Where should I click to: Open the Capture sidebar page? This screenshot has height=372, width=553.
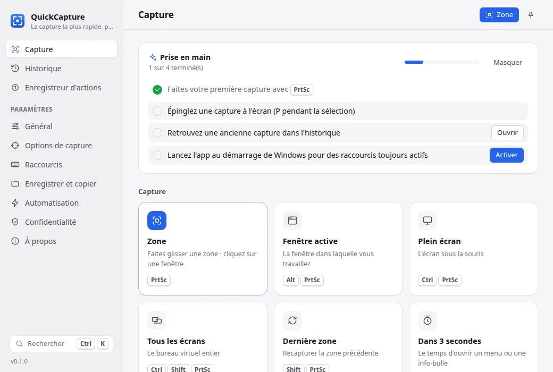point(61,49)
